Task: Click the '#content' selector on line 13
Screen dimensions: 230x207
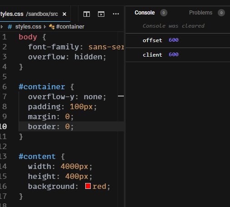Action: click(x=37, y=157)
